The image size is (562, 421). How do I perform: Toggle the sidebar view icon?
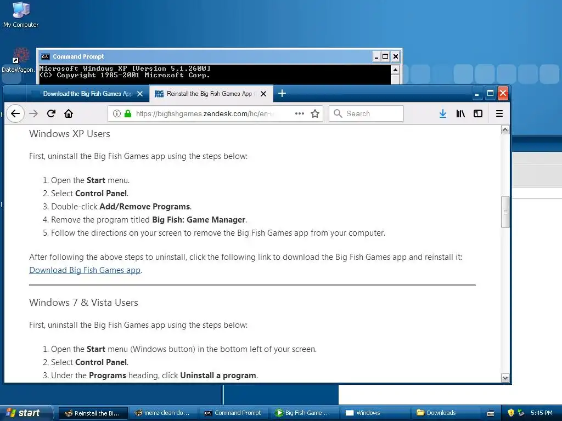click(478, 113)
